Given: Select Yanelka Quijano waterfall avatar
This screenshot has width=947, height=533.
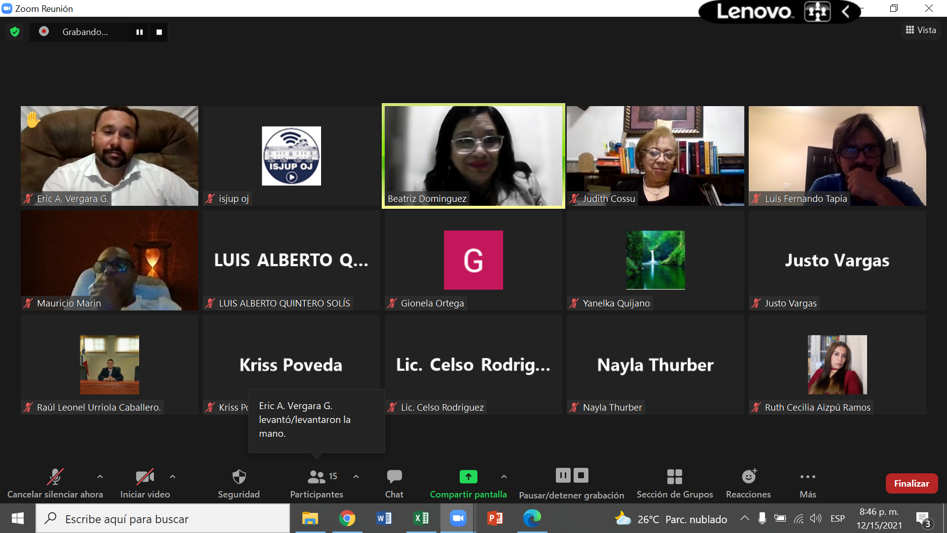Looking at the screenshot, I should (656, 260).
